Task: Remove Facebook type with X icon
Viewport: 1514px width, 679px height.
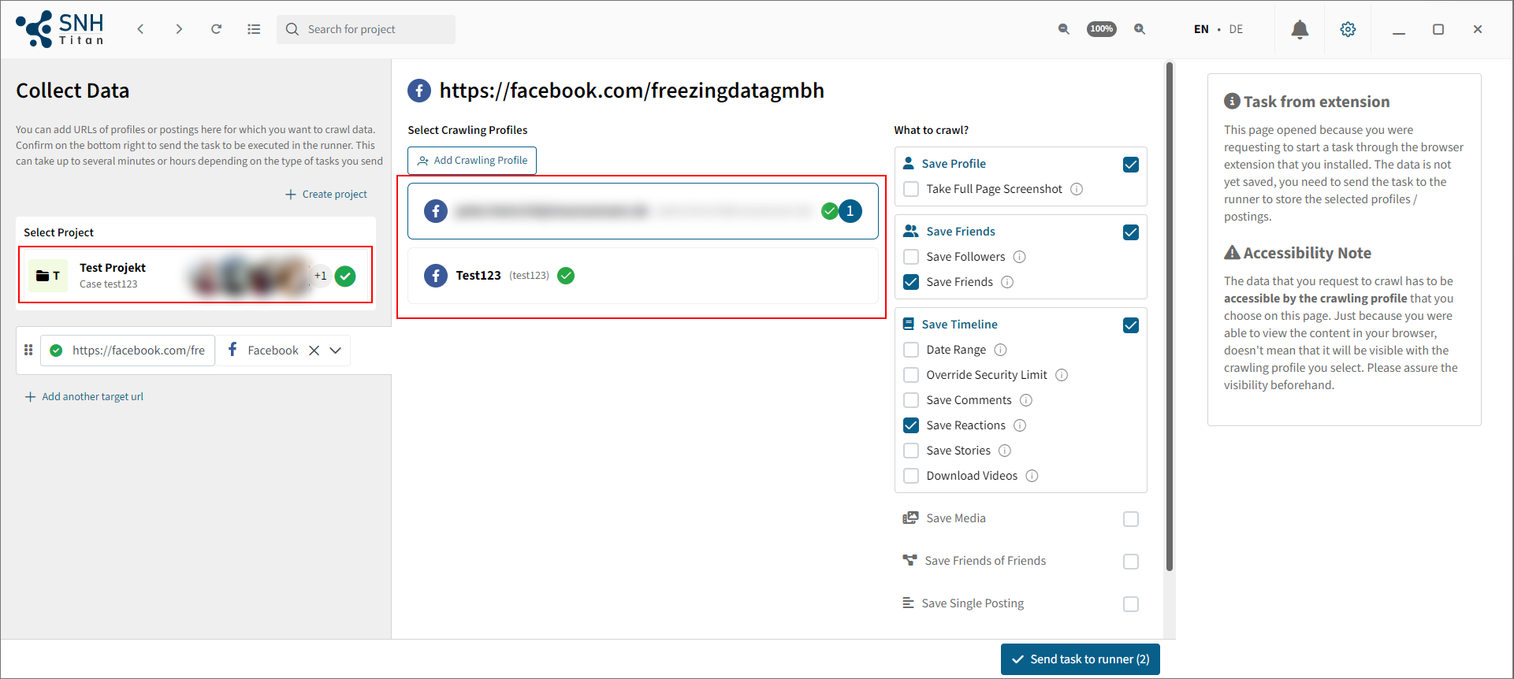Action: pyautogui.click(x=314, y=351)
